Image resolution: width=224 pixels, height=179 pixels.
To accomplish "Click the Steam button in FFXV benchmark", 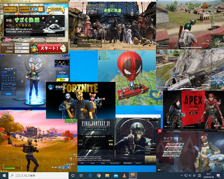I will click(x=93, y=163).
